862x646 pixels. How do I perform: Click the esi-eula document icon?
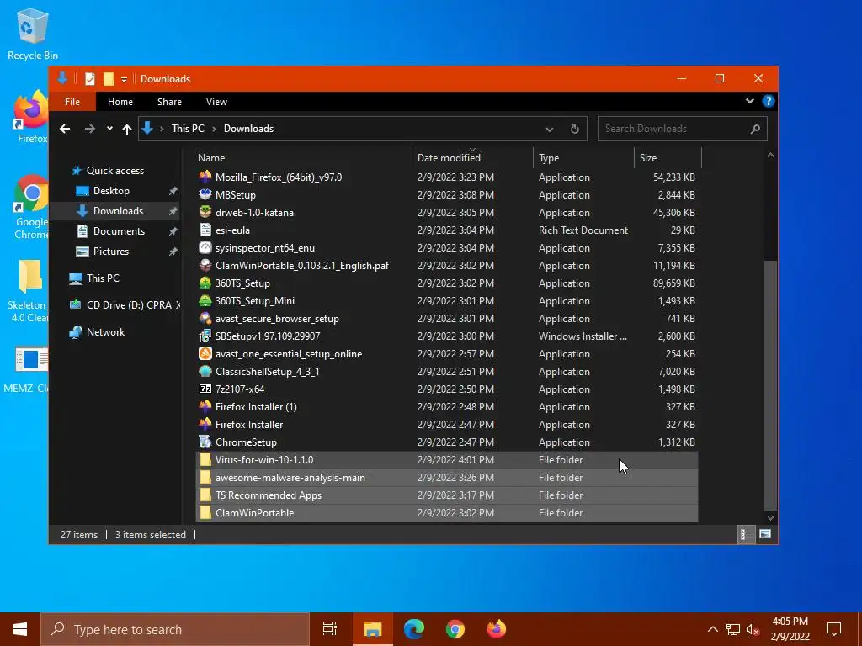point(205,230)
